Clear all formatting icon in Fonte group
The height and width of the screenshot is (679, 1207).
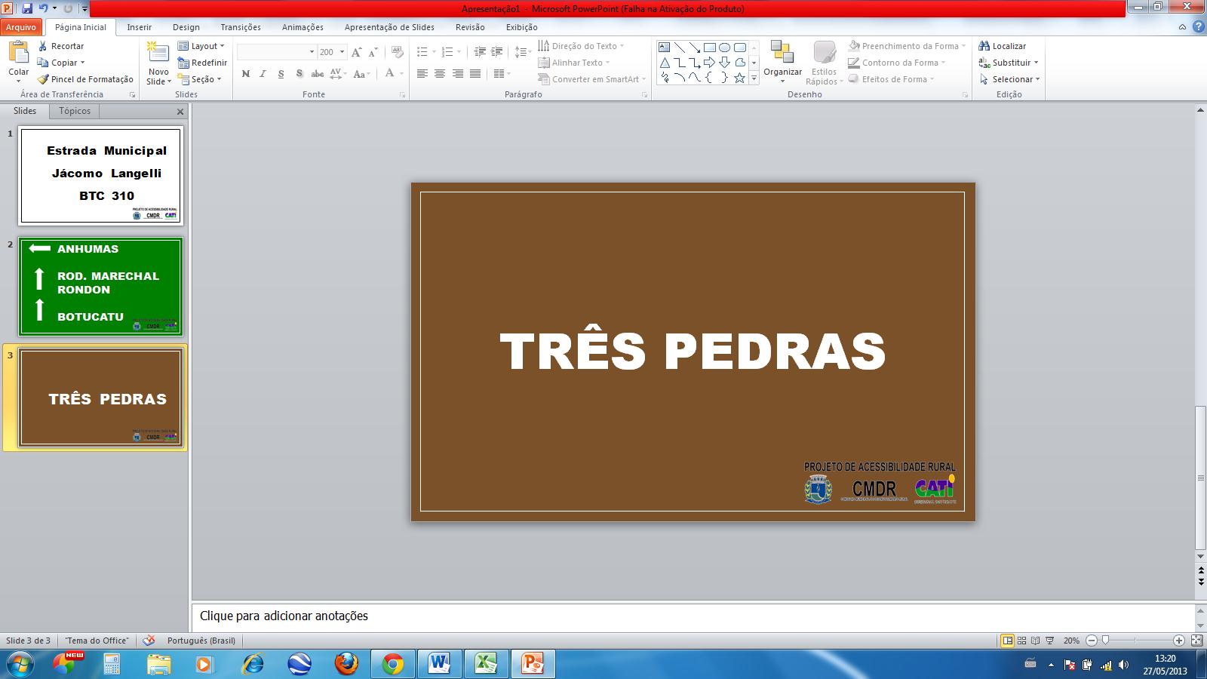coord(398,52)
